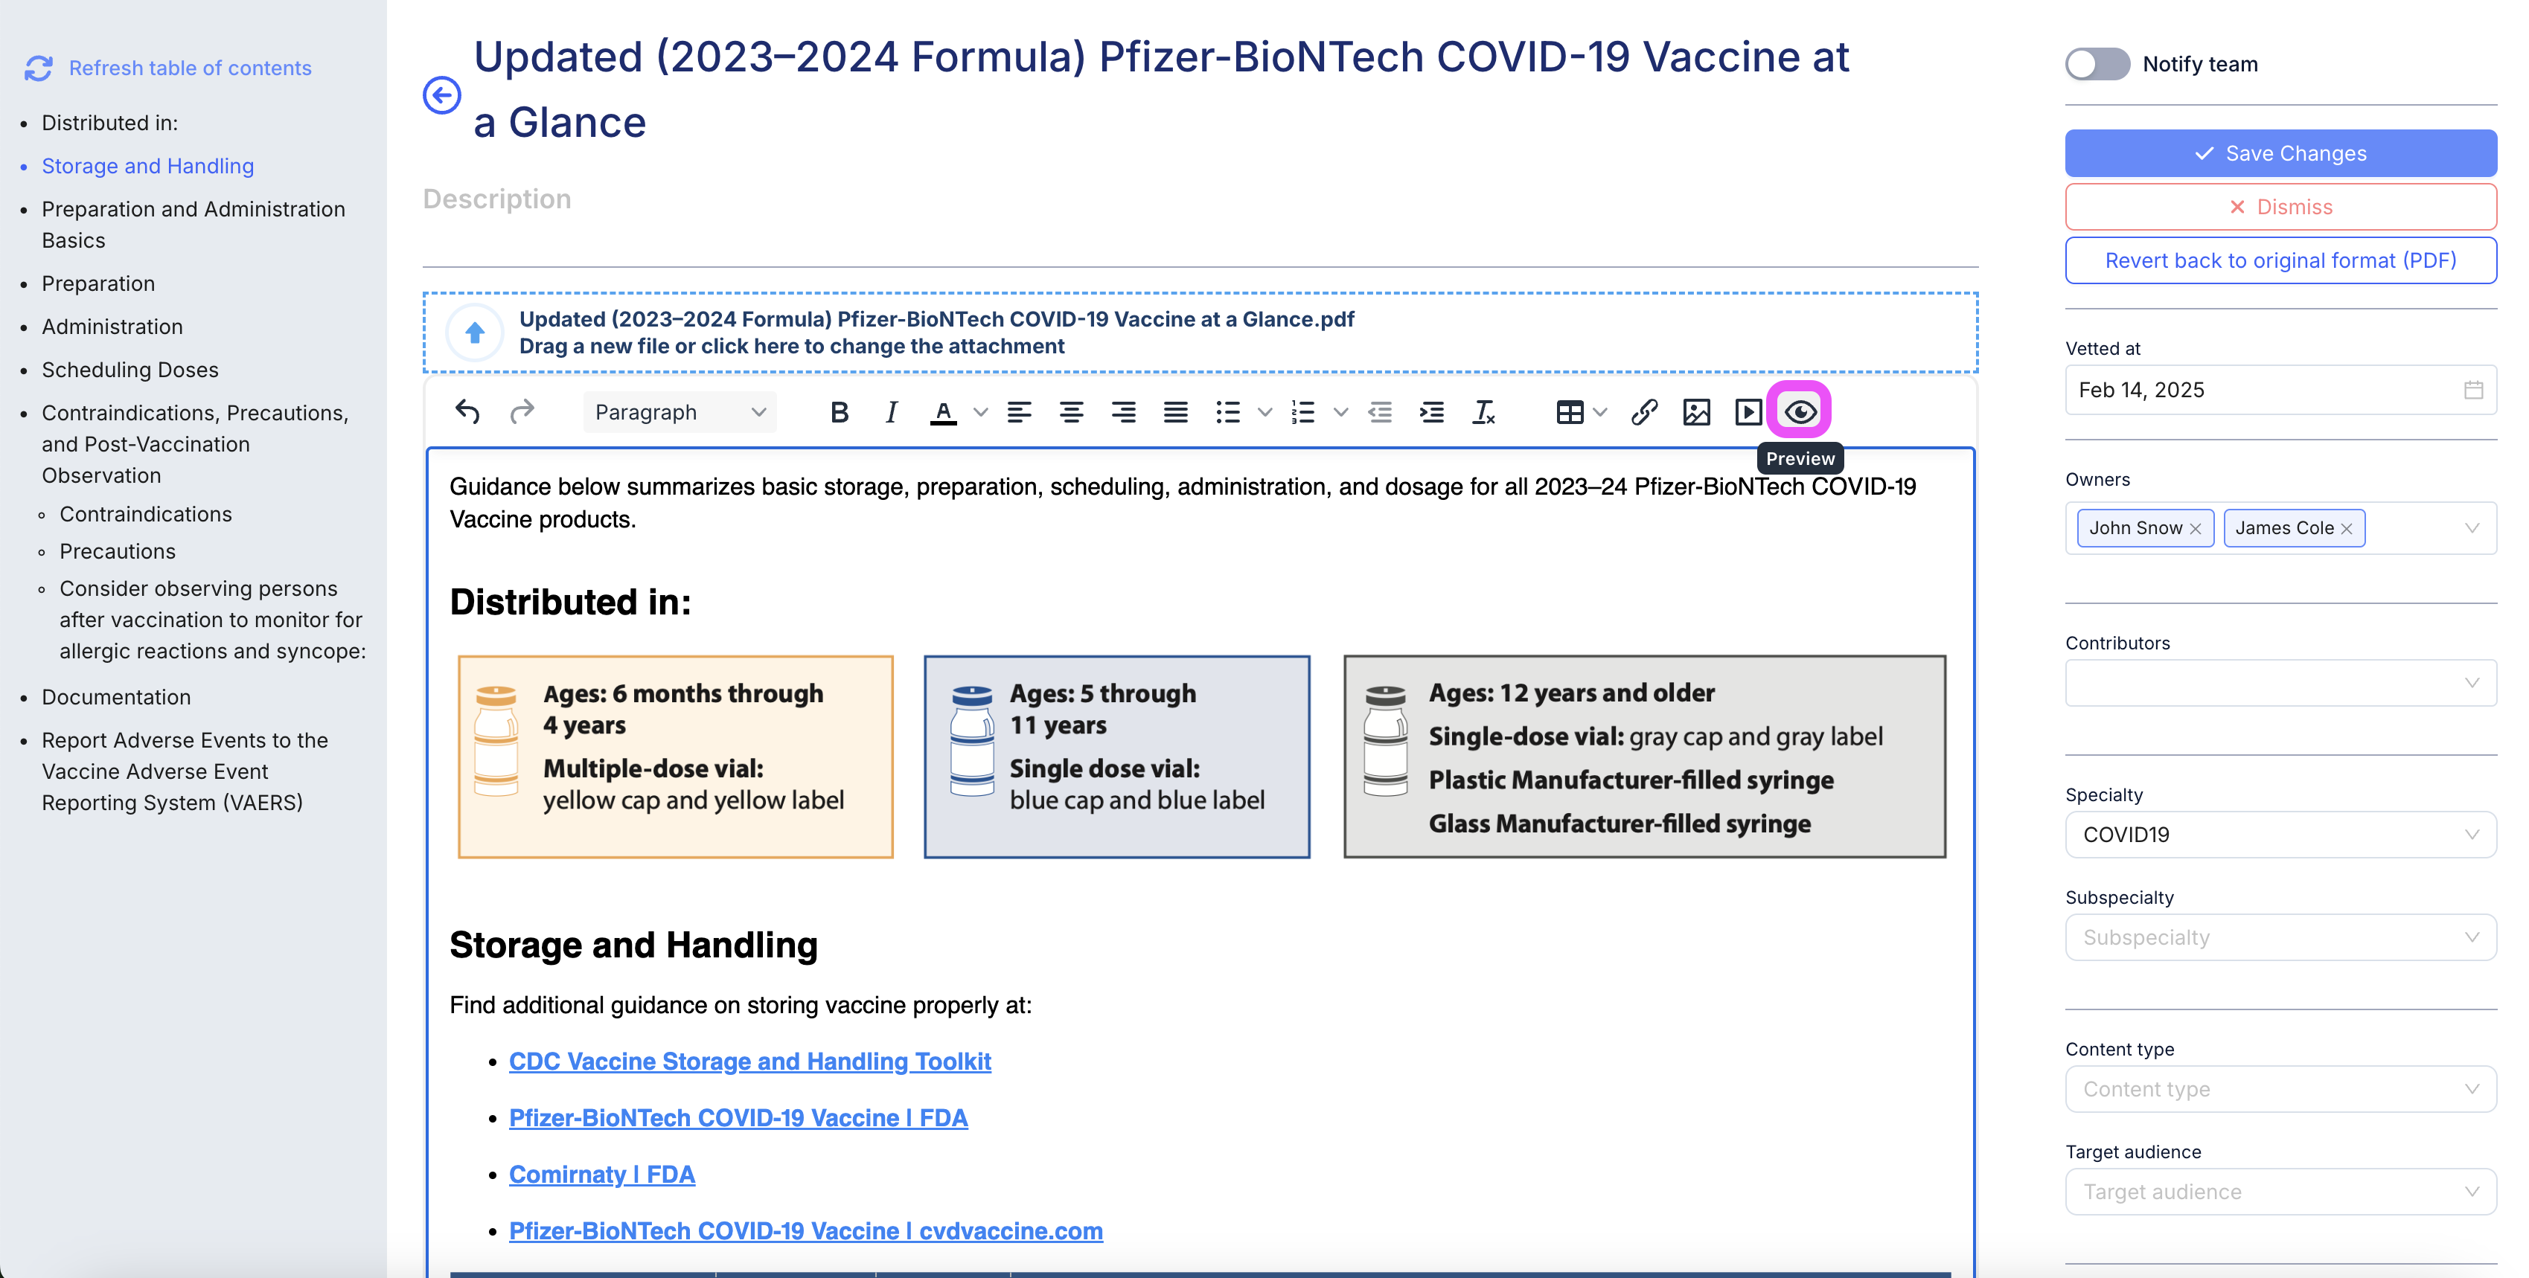2529x1278 pixels.
Task: Open Comirnaty | FDA link
Action: coord(602,1174)
